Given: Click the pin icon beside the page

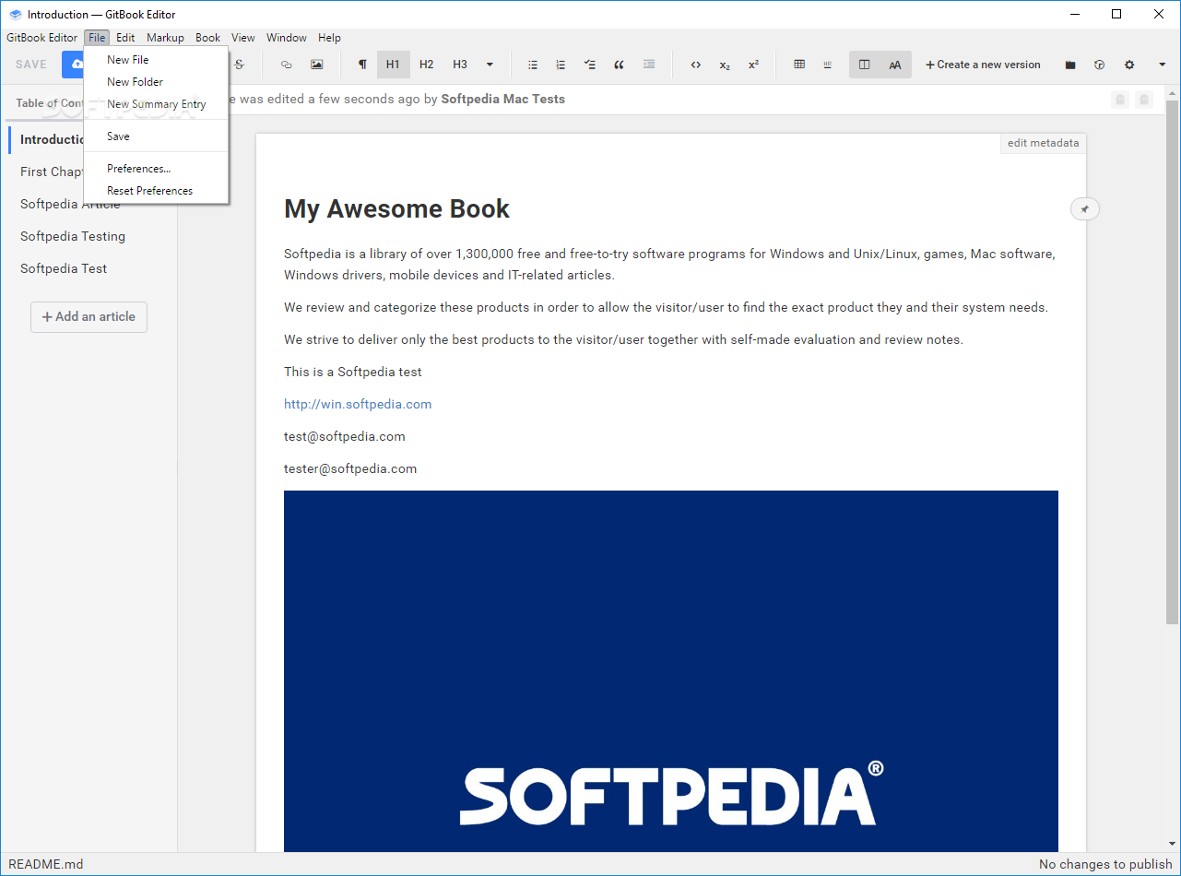Looking at the screenshot, I should tap(1085, 209).
